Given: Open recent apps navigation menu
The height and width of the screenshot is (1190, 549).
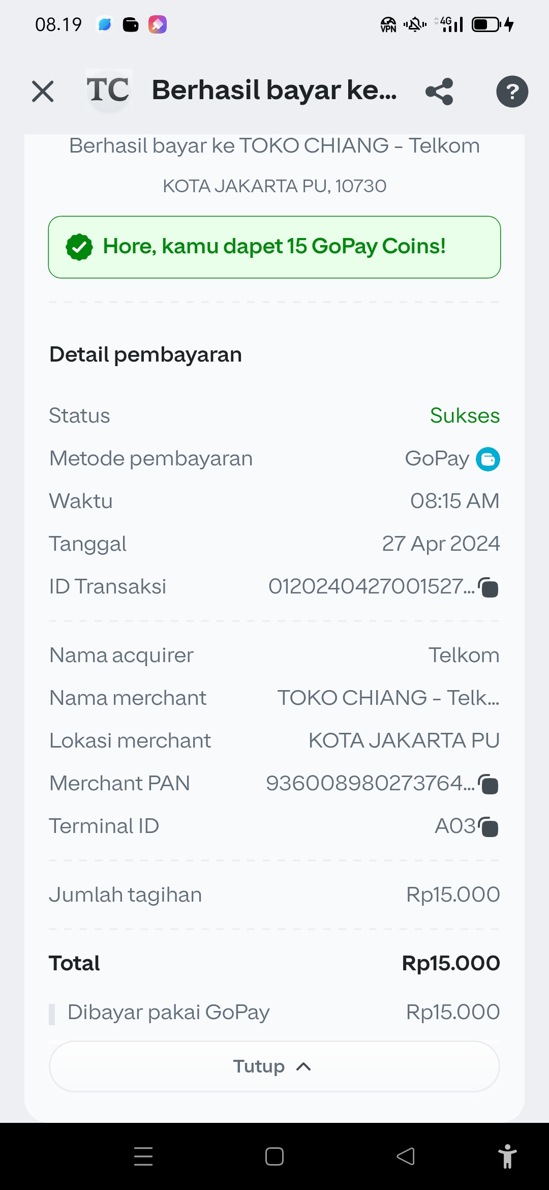Looking at the screenshot, I should click(143, 1156).
